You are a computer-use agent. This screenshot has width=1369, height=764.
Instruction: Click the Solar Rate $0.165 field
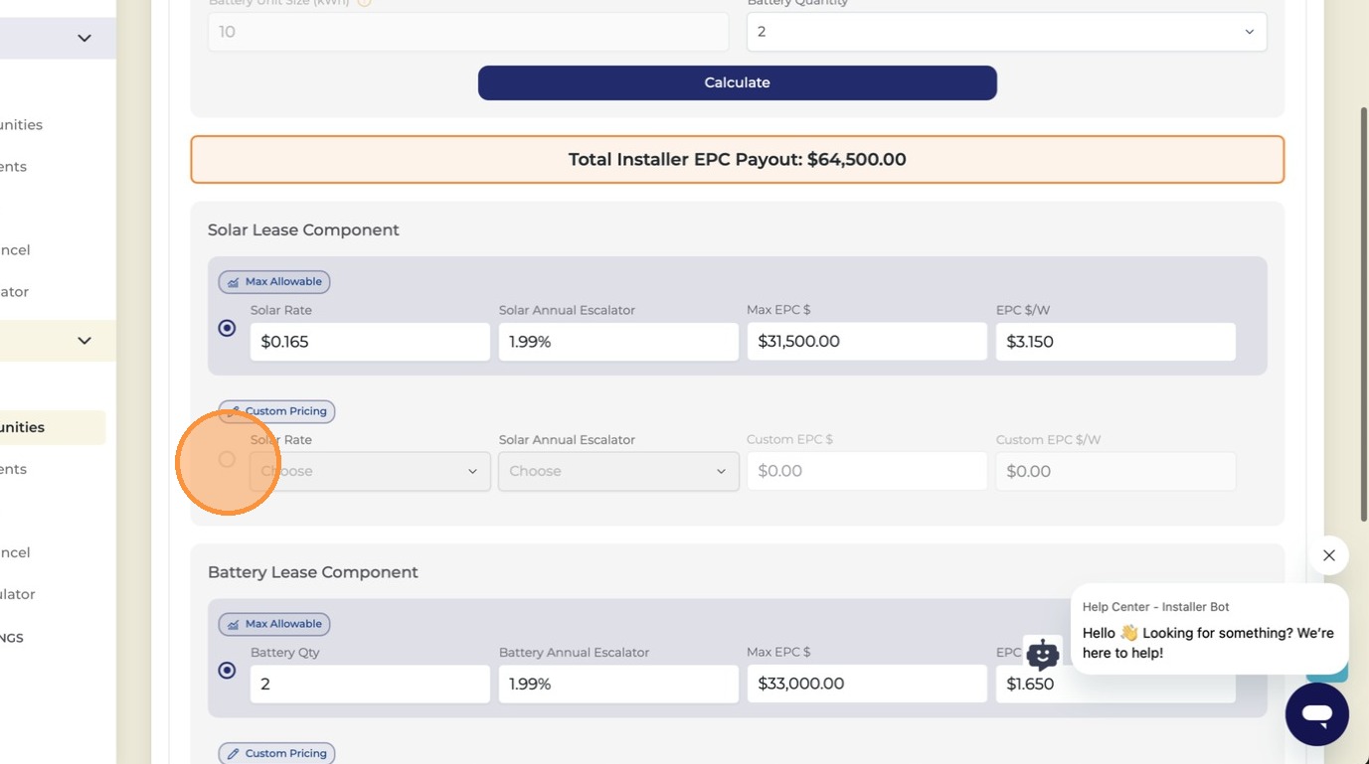click(x=370, y=342)
